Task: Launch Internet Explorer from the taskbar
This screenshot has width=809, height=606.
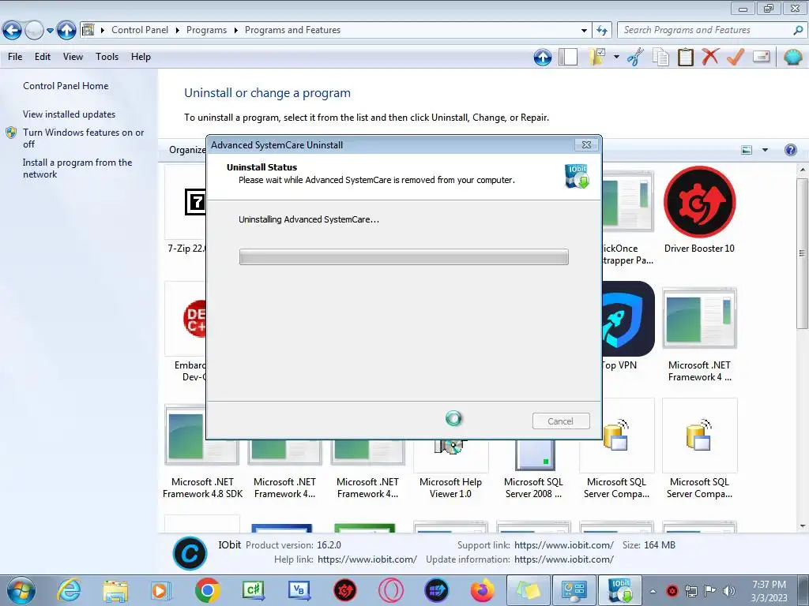Action: [x=70, y=590]
